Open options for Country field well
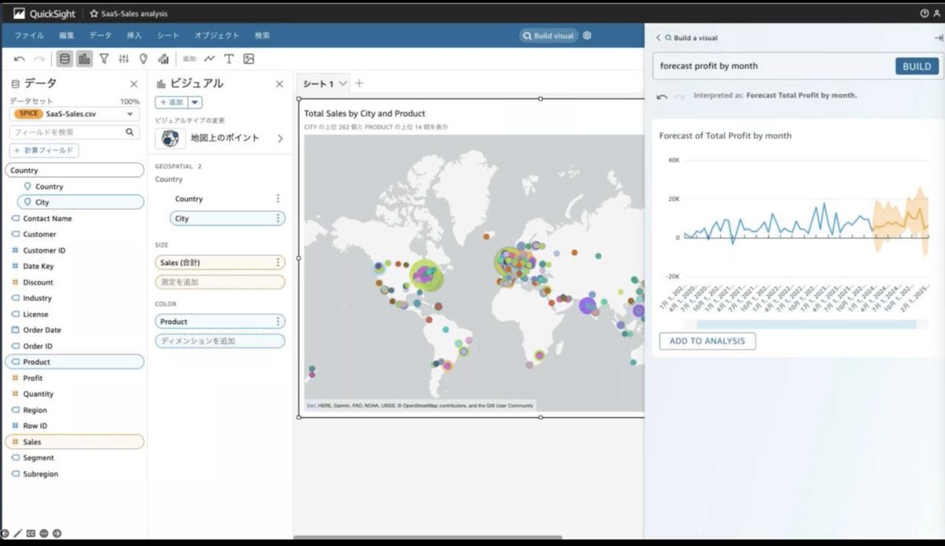The width and height of the screenshot is (945, 546). pyautogui.click(x=277, y=199)
